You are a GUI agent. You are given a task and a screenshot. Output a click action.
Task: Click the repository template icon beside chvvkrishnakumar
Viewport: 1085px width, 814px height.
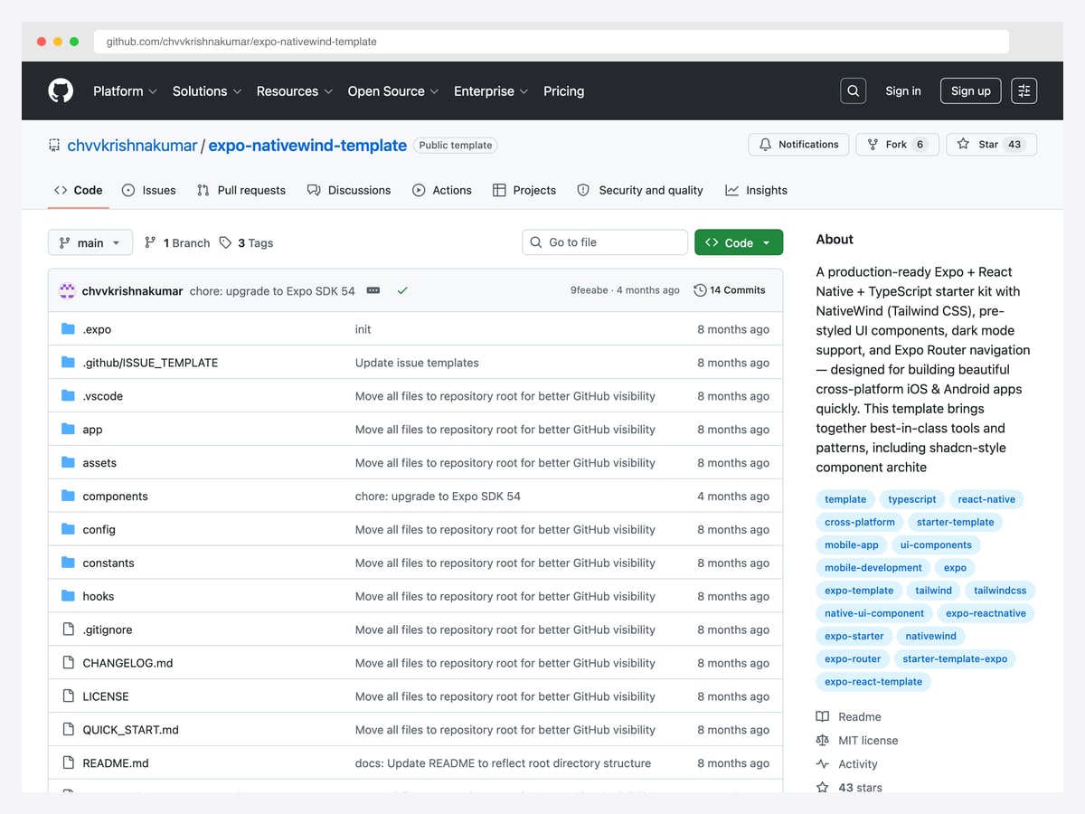tap(55, 145)
